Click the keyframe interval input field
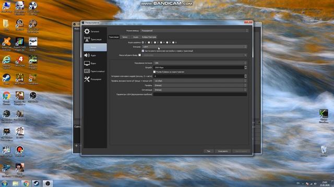The image size is (334, 187). tap(198, 76)
